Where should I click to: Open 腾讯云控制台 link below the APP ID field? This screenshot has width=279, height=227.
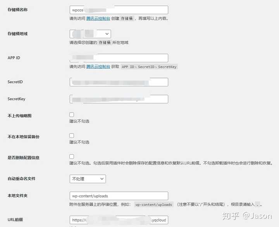tap(95, 67)
